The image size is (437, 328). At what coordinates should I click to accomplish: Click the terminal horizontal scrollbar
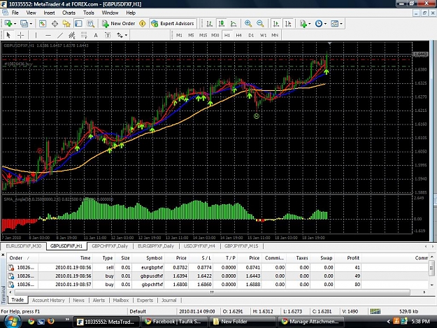click(213, 292)
